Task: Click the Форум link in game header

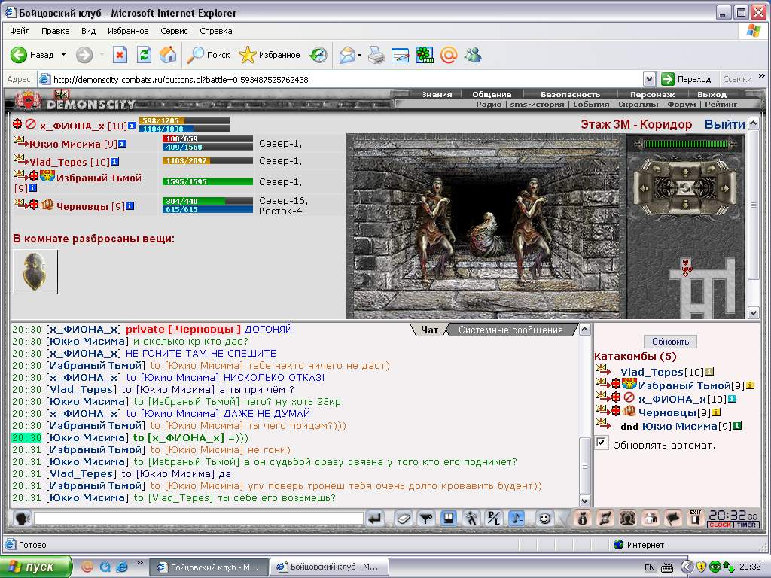Action: tap(681, 104)
